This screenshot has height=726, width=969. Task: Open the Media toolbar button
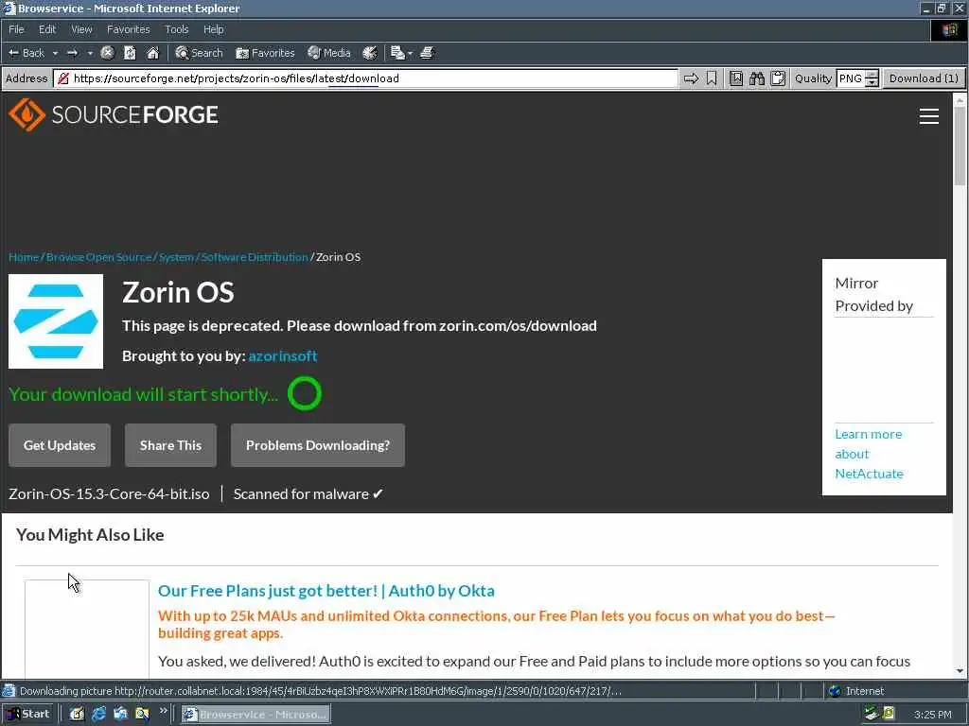tap(329, 53)
